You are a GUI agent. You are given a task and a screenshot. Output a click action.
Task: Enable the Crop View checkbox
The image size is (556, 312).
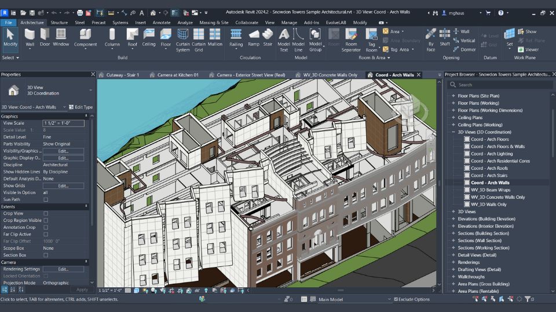(x=46, y=213)
